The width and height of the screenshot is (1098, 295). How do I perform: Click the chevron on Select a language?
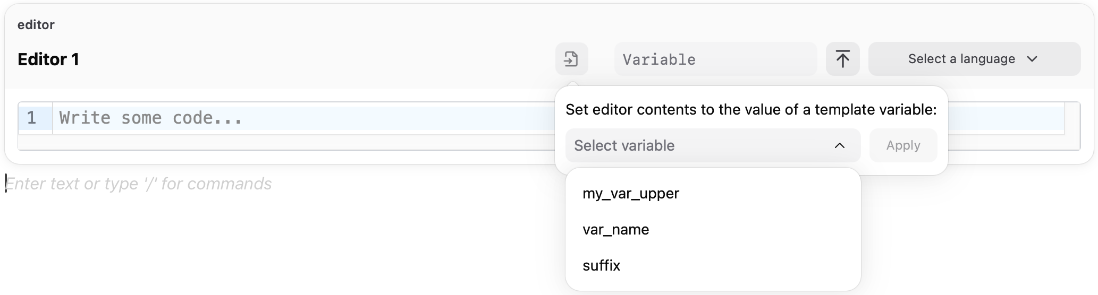point(1032,59)
